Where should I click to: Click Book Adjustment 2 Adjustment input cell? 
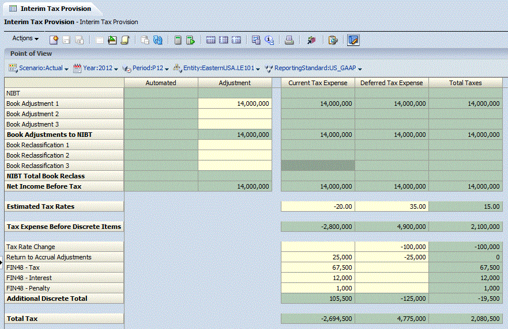tap(235, 114)
